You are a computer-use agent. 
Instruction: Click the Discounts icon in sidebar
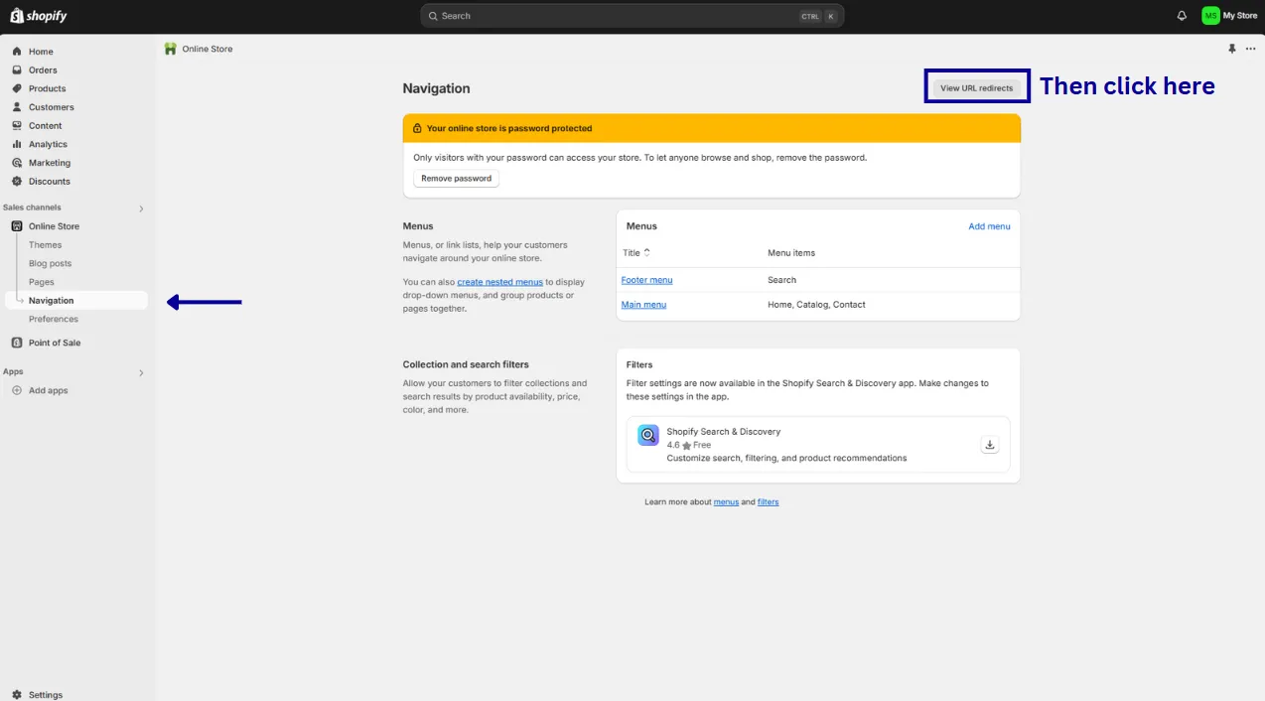pyautogui.click(x=17, y=182)
